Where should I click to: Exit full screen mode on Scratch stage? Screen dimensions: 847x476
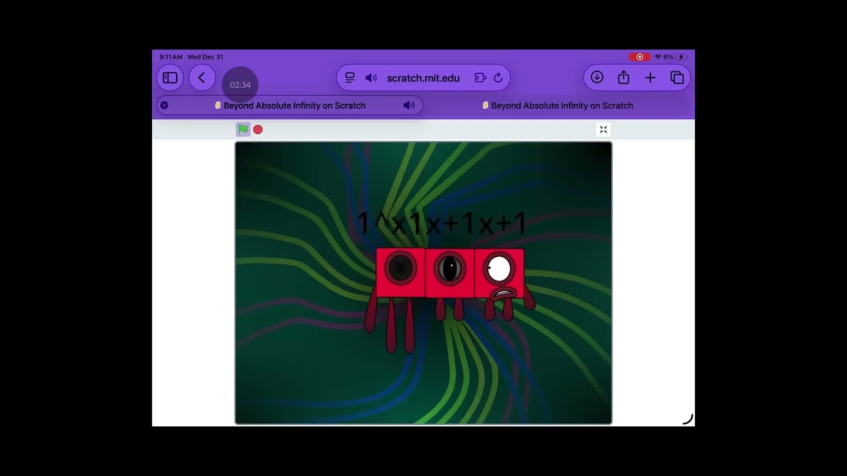[x=603, y=130]
